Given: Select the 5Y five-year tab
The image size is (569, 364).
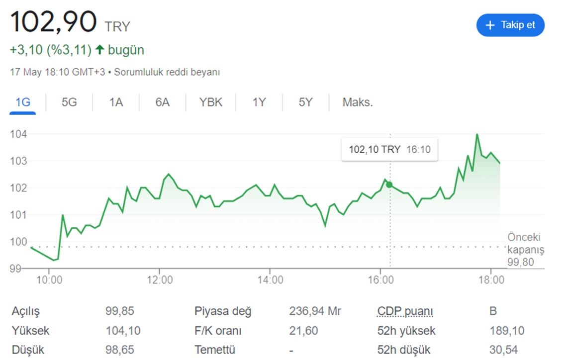Looking at the screenshot, I should 305,102.
